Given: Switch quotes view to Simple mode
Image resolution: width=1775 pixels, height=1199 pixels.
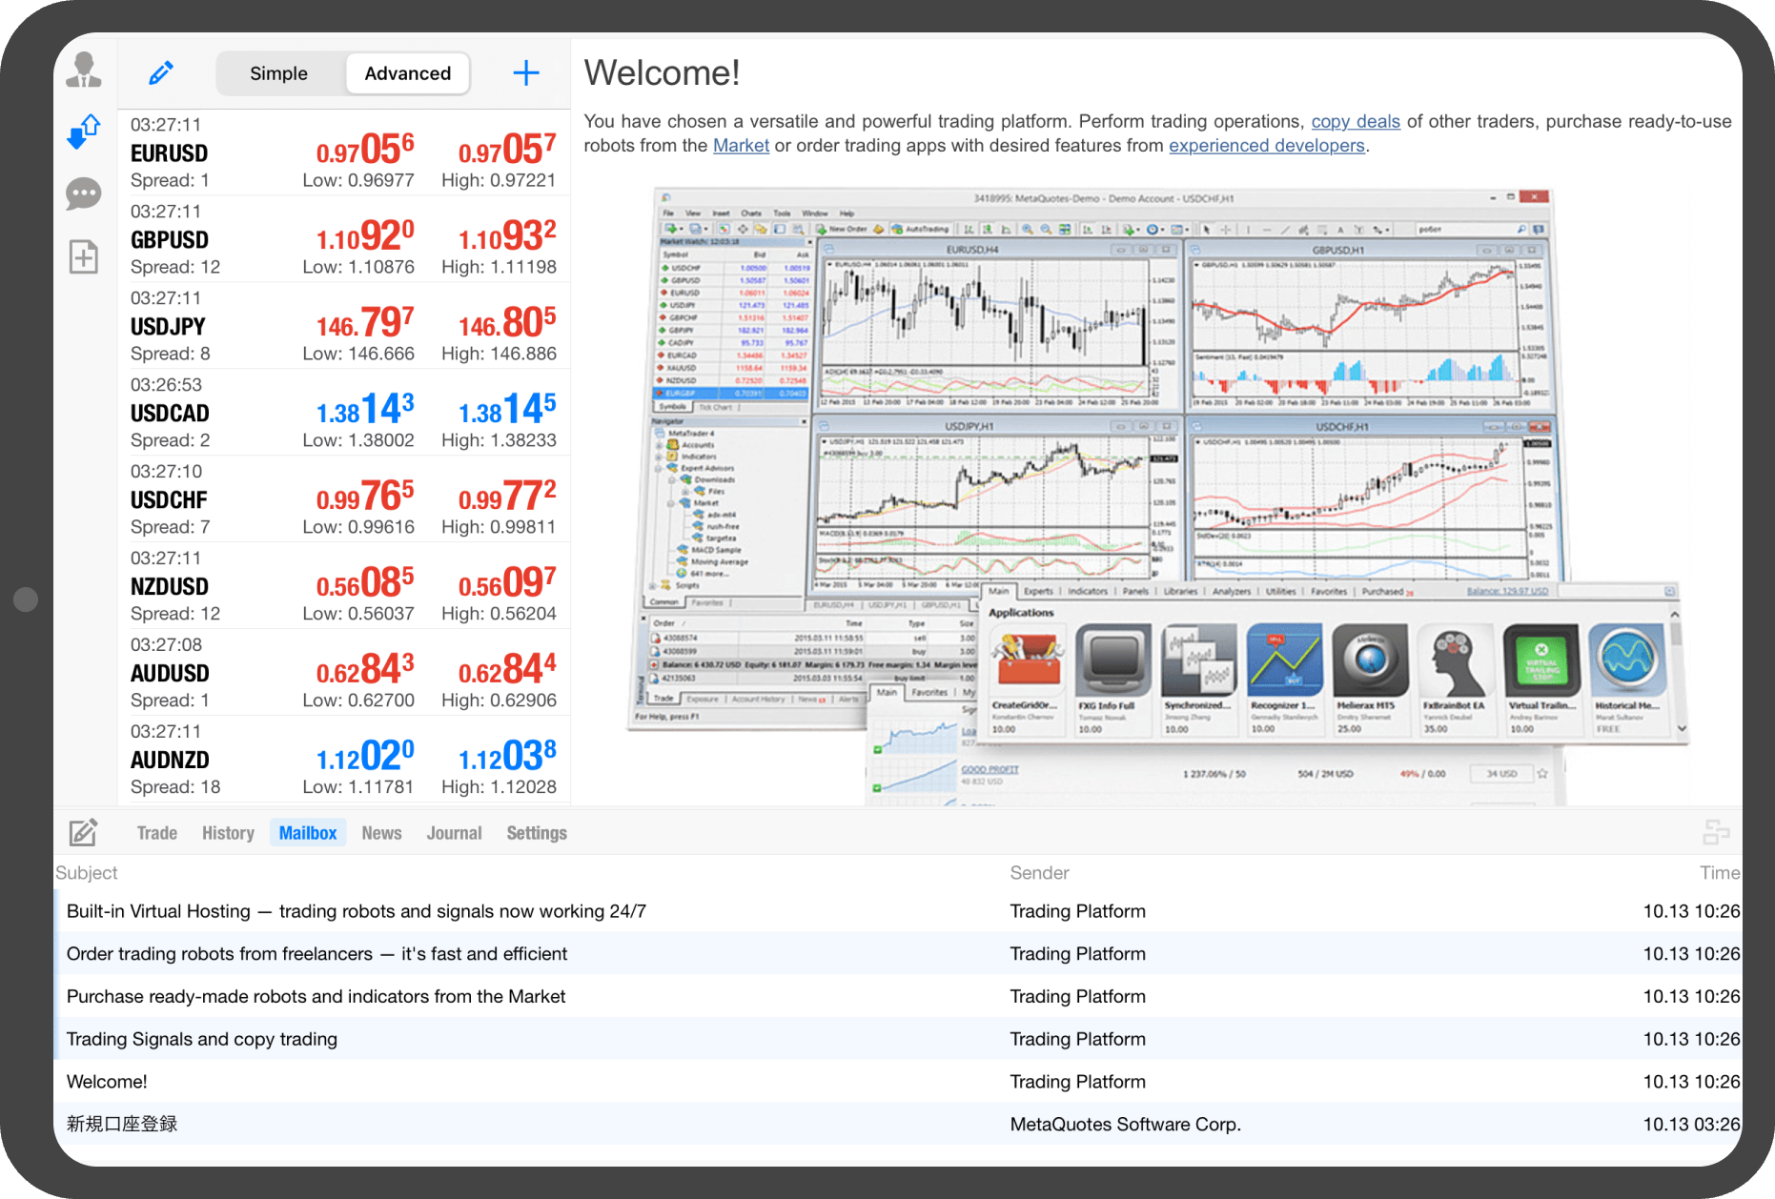Looking at the screenshot, I should 278,73.
